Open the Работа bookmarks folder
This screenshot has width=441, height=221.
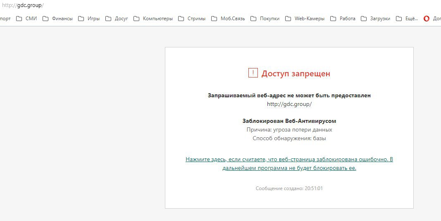click(x=343, y=19)
